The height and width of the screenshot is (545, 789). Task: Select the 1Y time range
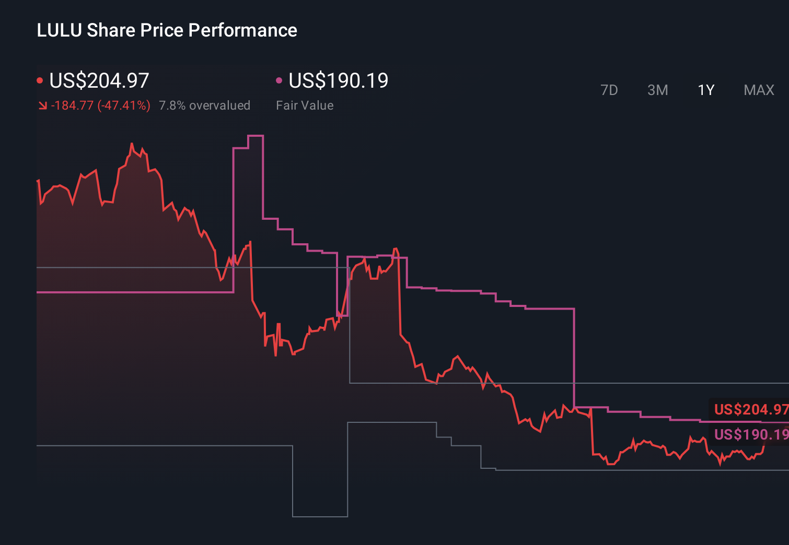click(x=705, y=90)
